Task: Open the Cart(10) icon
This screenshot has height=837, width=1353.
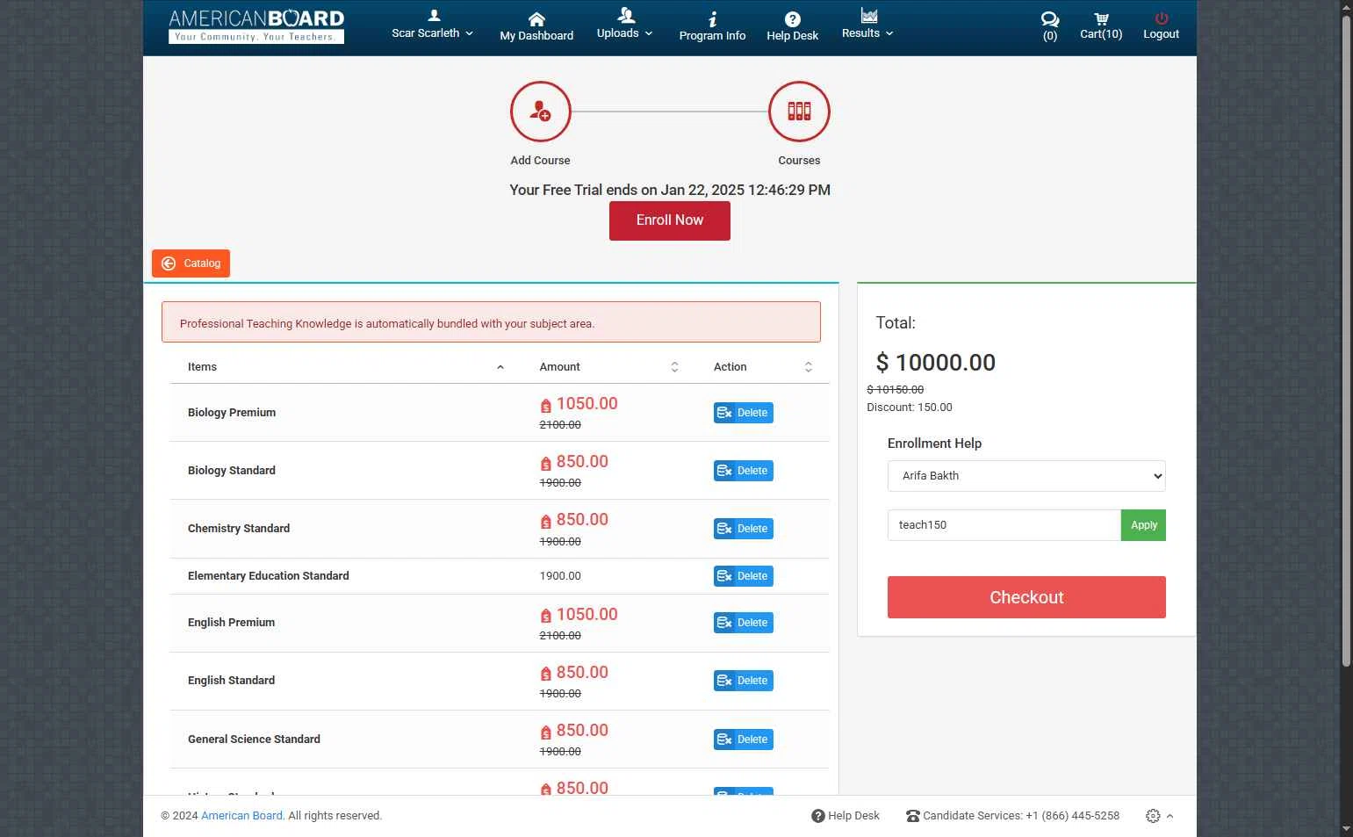Action: click(x=1101, y=27)
